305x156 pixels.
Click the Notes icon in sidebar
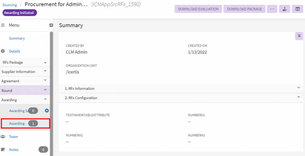pyautogui.click(x=3, y=150)
